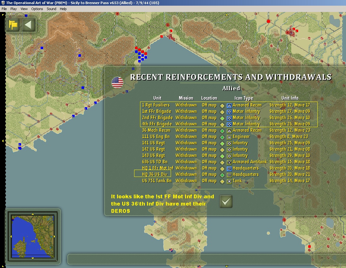Screen dimensions: 346x268
Task: Click the Unit column header
Action: point(157,98)
